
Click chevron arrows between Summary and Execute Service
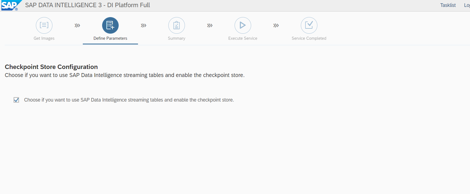(210, 25)
